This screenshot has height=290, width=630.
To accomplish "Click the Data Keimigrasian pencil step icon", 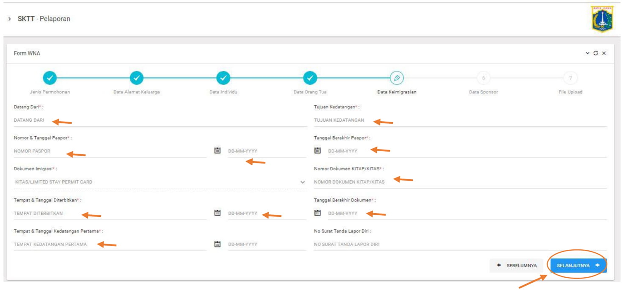I will pyautogui.click(x=397, y=78).
